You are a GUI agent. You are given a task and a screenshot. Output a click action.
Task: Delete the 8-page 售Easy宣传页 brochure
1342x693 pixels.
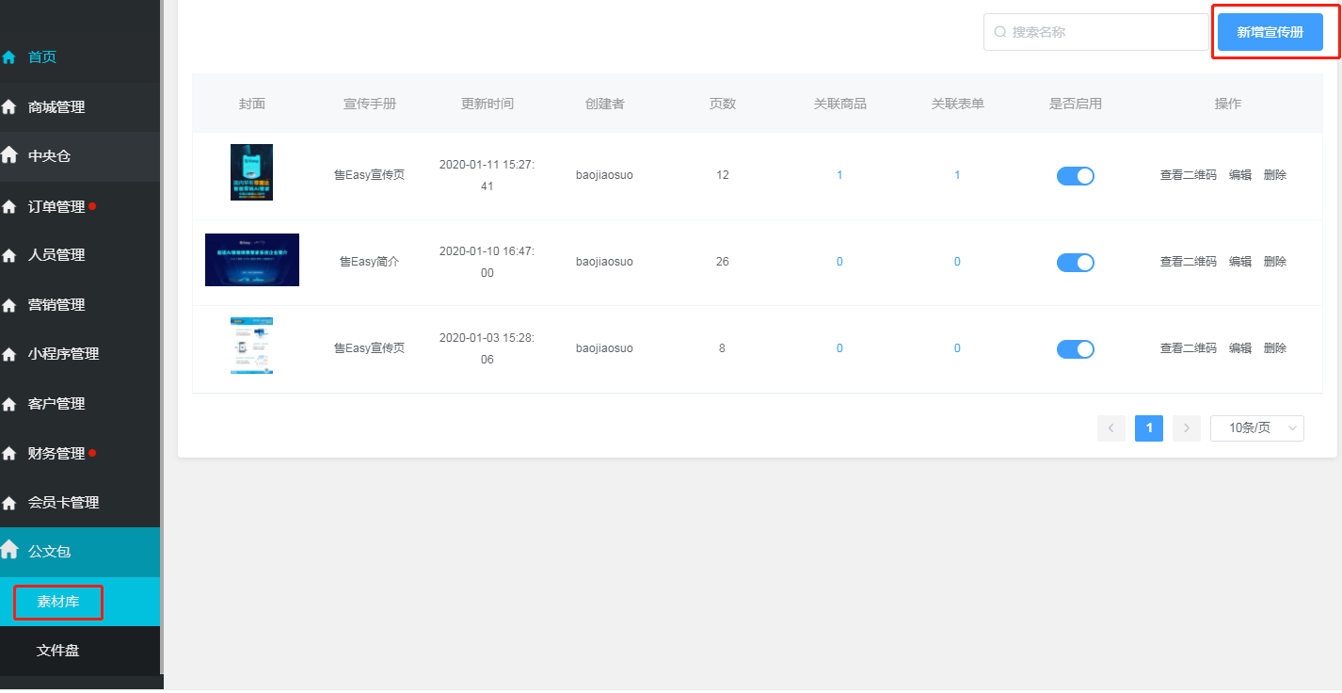coord(1275,348)
